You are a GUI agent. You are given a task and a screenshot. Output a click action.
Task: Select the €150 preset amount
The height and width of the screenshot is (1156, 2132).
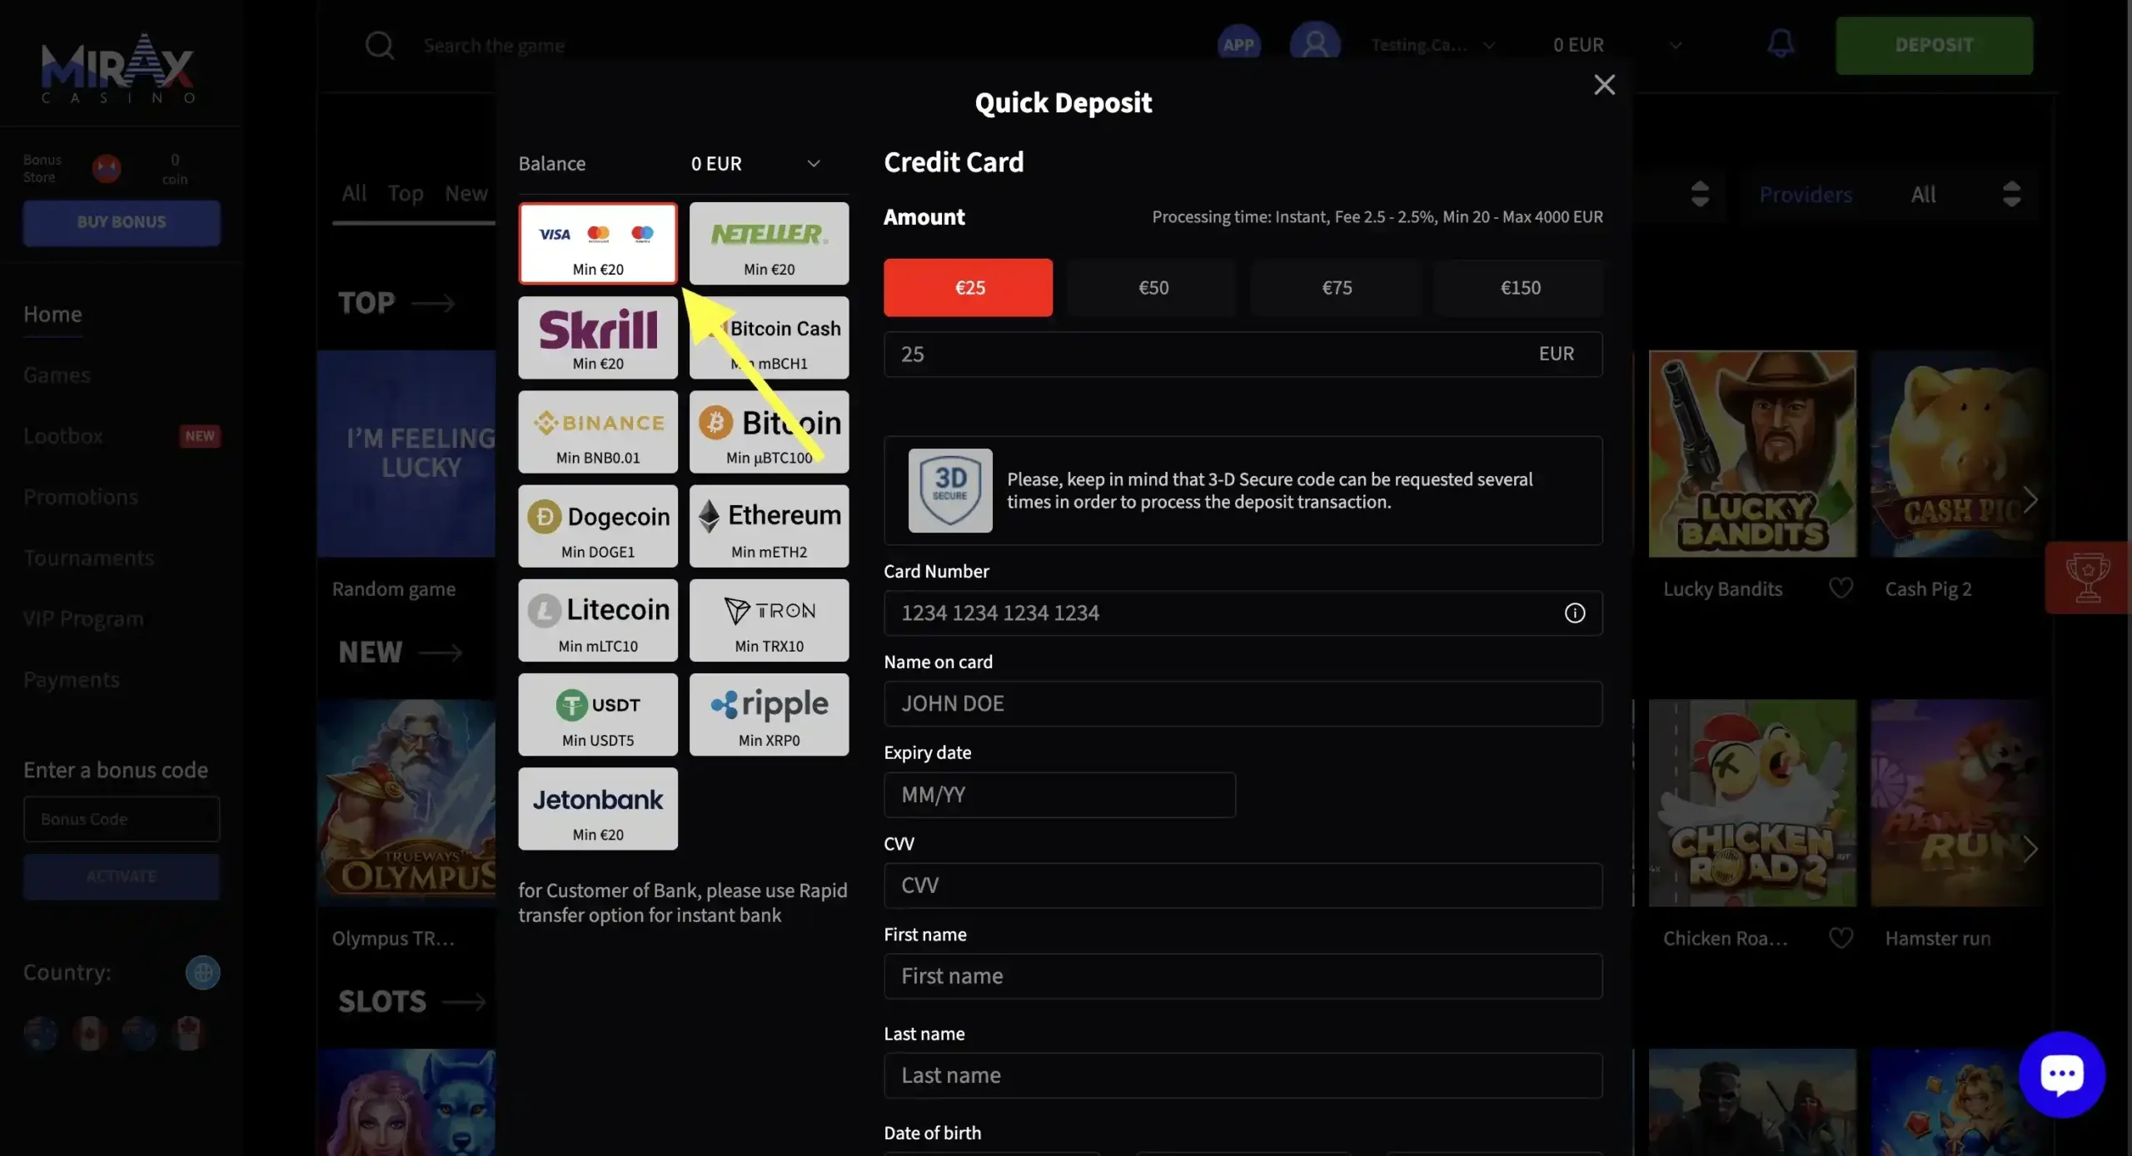click(1520, 288)
